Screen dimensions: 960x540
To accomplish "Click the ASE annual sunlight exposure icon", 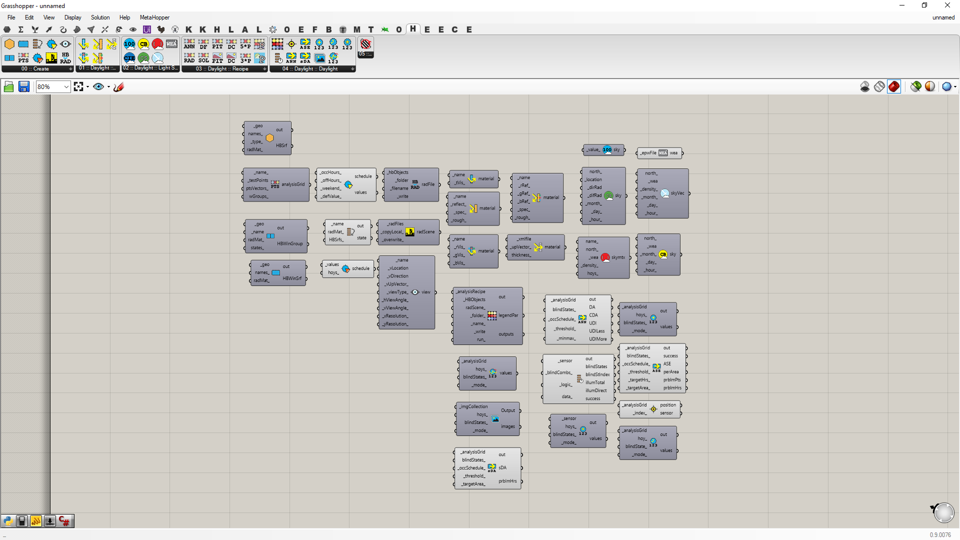I will pyautogui.click(x=305, y=44).
